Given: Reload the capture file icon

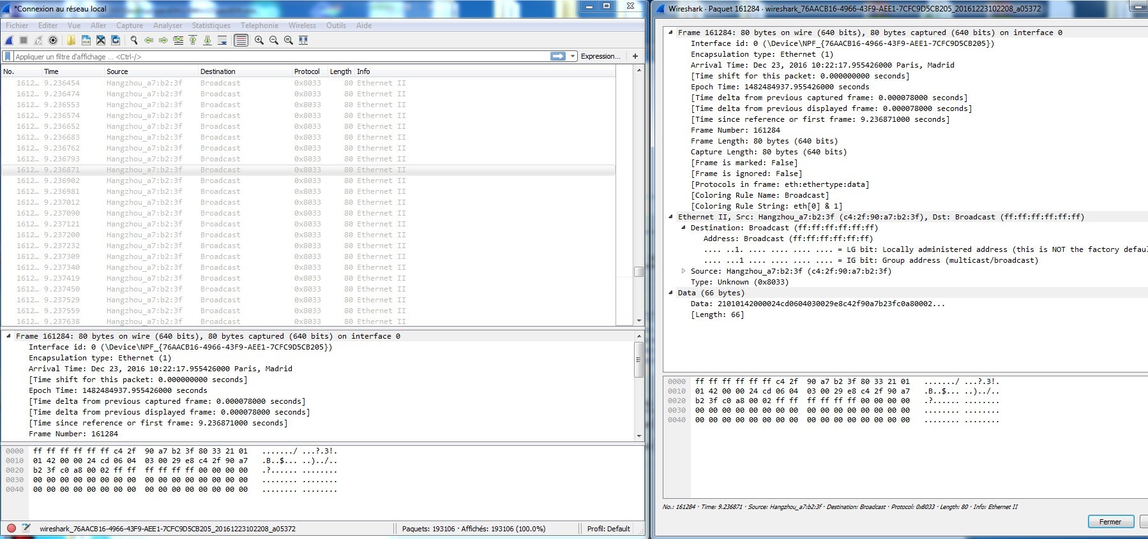Looking at the screenshot, I should [116, 40].
